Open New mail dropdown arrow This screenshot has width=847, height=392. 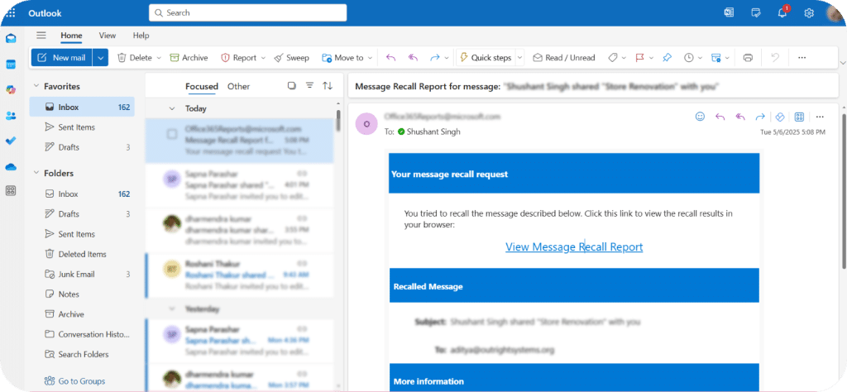[x=100, y=58]
